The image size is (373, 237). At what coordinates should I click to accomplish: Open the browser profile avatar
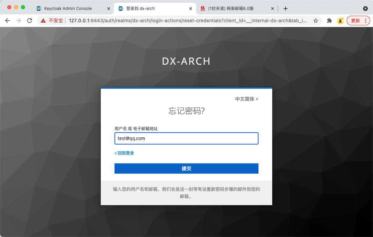point(340,21)
